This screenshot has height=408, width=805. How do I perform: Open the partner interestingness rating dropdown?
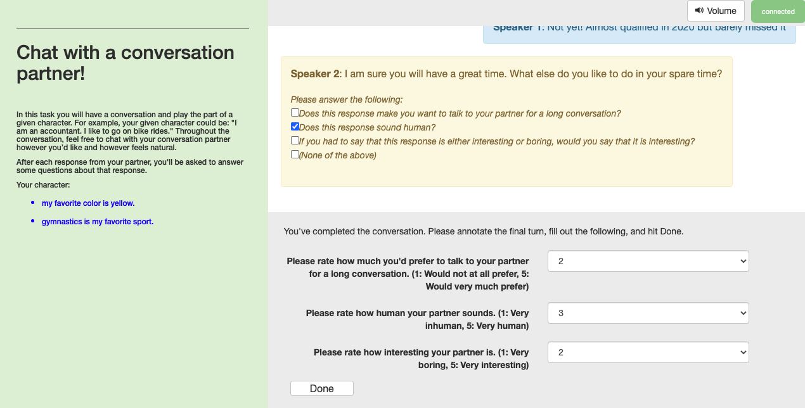pyautogui.click(x=648, y=352)
